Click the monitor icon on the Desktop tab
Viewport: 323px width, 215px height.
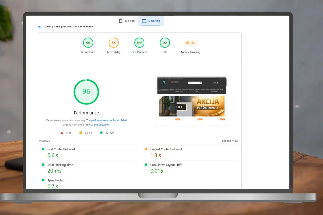tap(144, 21)
